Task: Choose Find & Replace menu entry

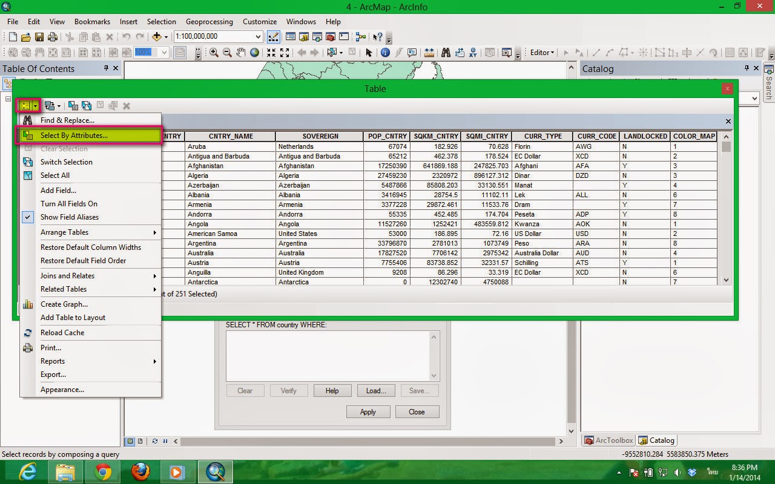Action: click(x=91, y=120)
